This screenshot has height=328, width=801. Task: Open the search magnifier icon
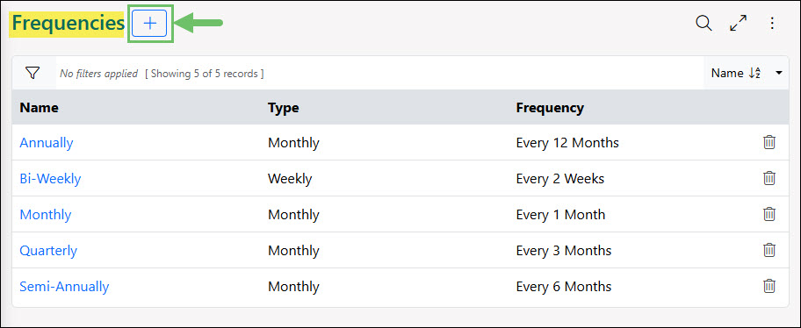704,23
